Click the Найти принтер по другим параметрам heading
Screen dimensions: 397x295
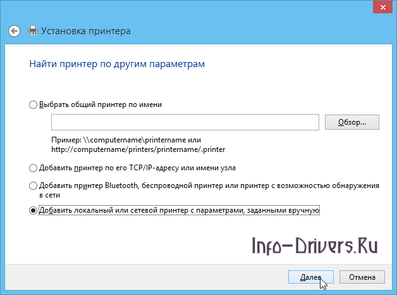pos(117,64)
